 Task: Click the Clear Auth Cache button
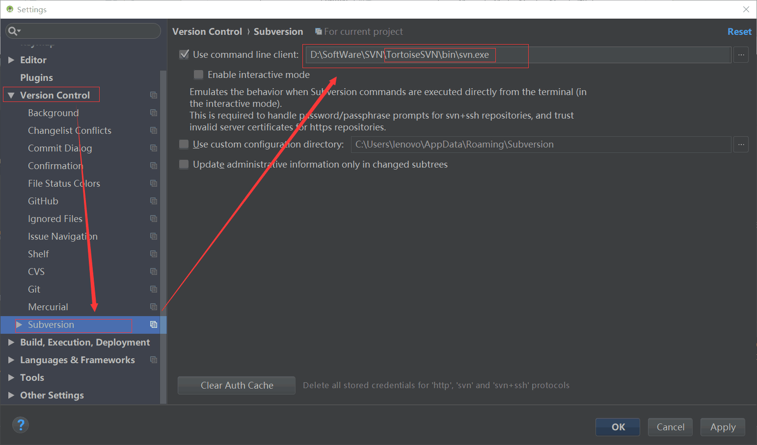click(x=237, y=385)
